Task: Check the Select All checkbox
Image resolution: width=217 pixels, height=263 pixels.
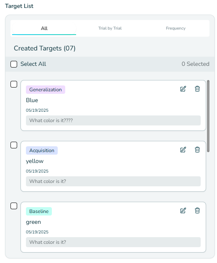Action: [14, 64]
